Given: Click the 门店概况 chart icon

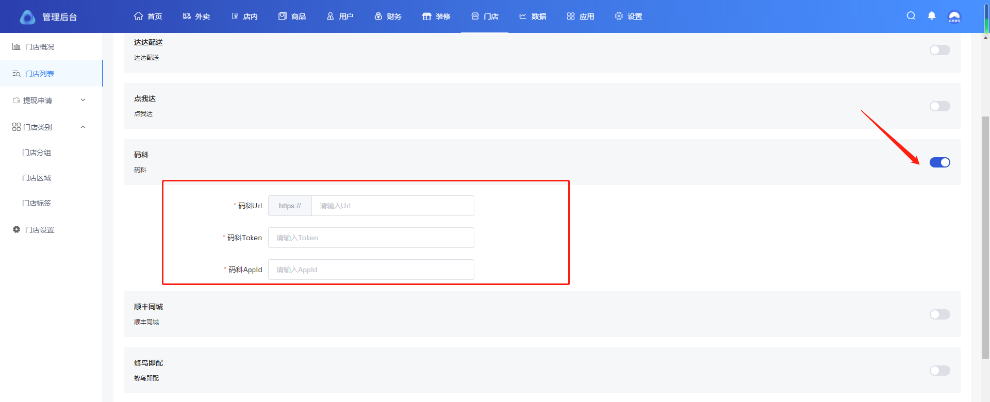Looking at the screenshot, I should point(16,47).
